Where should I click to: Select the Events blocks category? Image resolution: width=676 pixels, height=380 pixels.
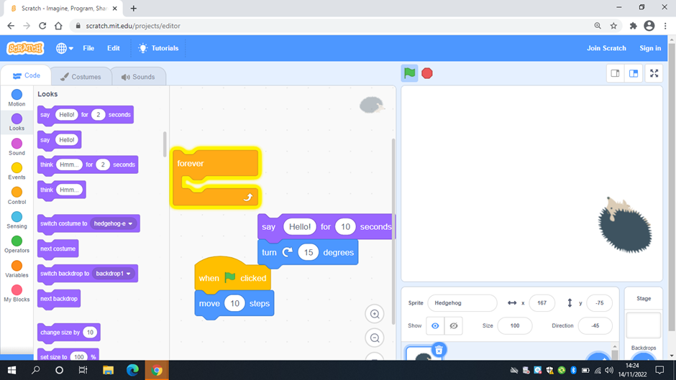point(17,171)
